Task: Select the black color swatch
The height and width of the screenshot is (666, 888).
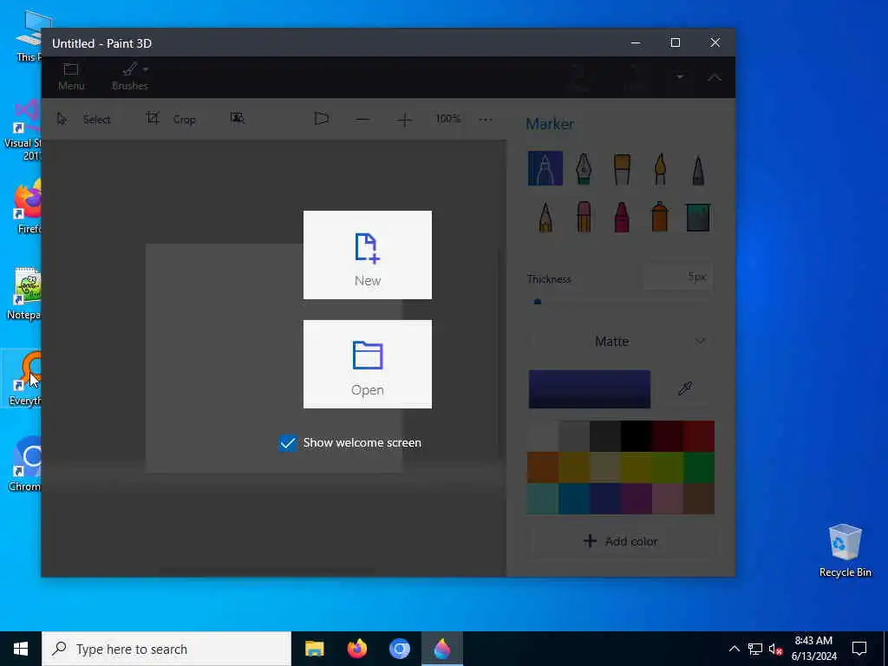Action: [x=636, y=436]
